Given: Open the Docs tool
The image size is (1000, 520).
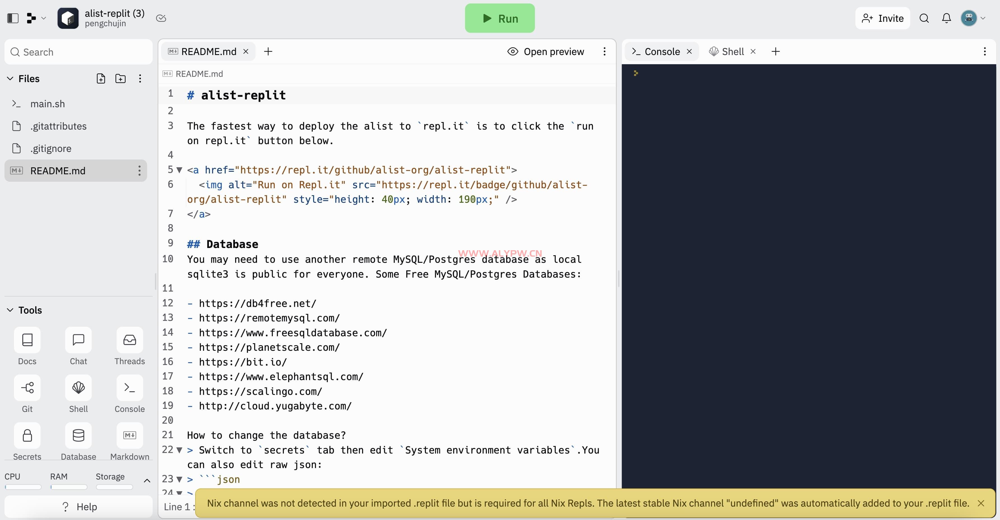Looking at the screenshot, I should (x=27, y=340).
